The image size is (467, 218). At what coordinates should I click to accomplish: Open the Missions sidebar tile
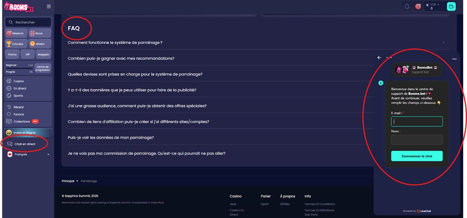click(x=16, y=33)
